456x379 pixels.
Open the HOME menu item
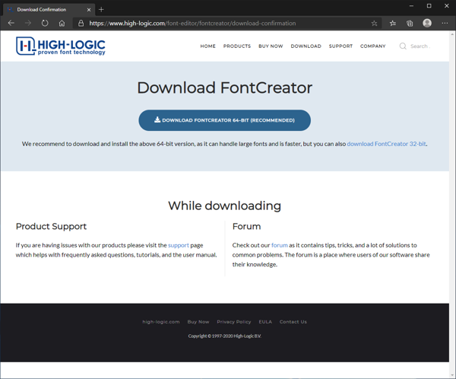[208, 46]
